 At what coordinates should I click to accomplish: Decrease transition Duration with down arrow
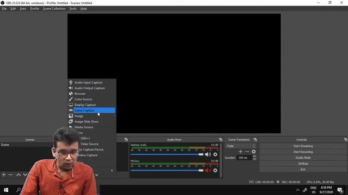click(x=254, y=159)
